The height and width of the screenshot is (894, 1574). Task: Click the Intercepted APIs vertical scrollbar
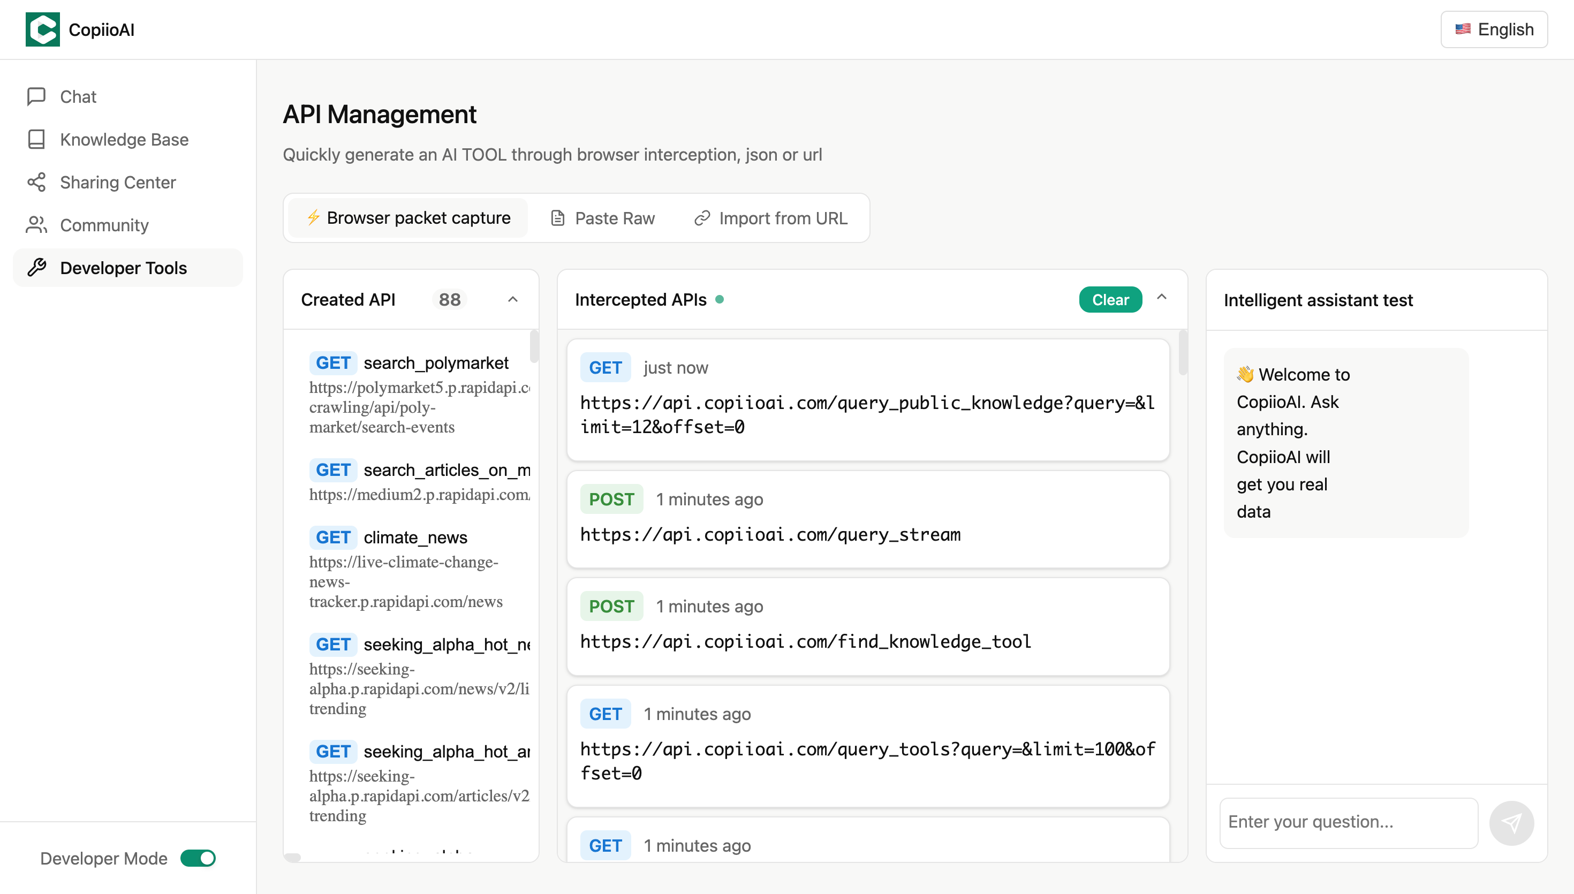pos(1182,353)
